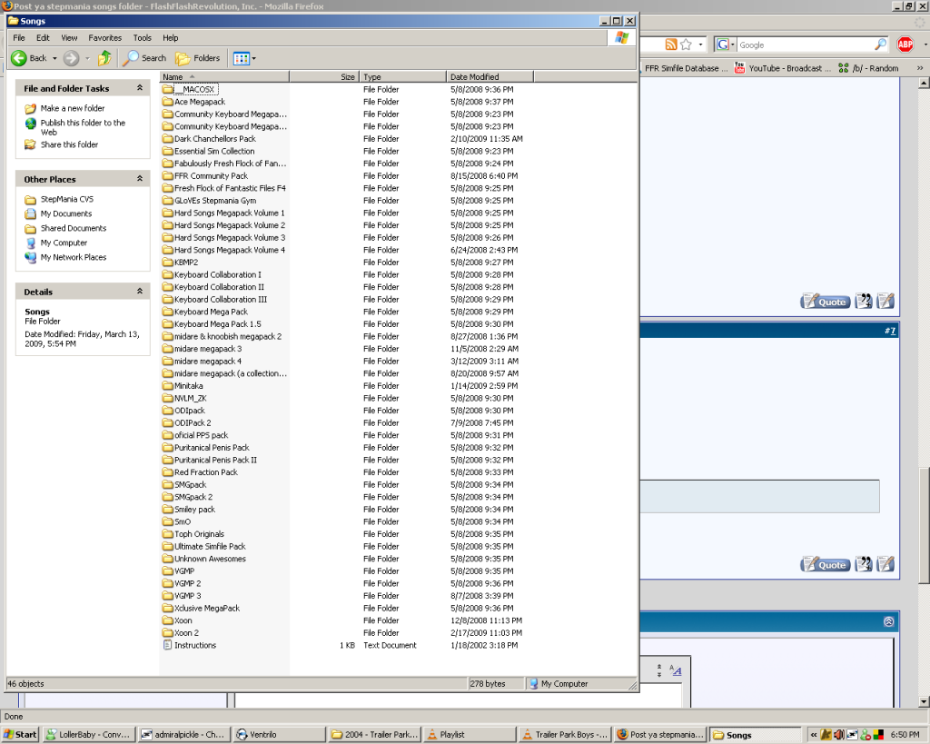Click Make a new folder link

point(73,108)
